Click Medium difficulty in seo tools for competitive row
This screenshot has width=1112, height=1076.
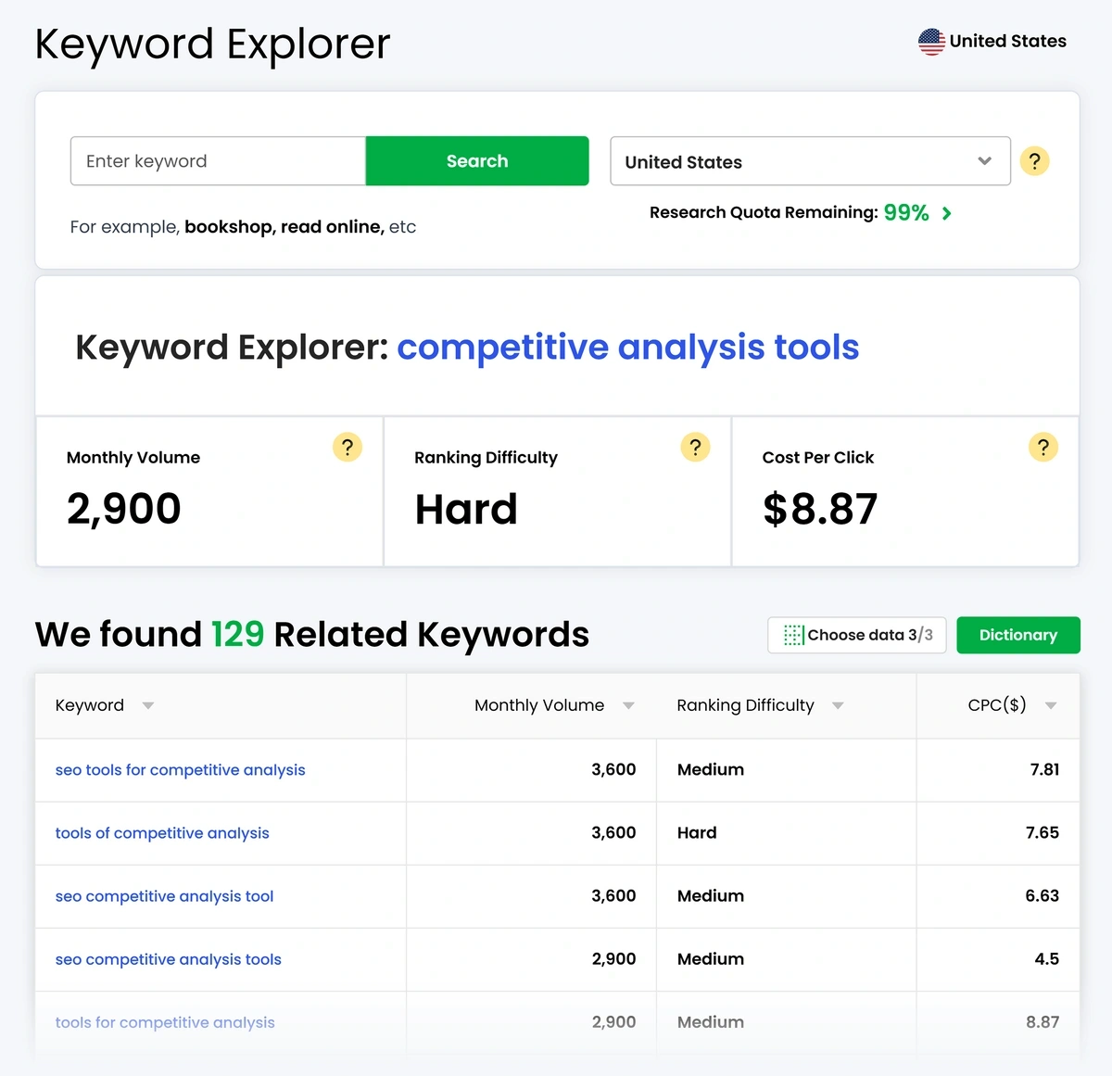pos(711,769)
